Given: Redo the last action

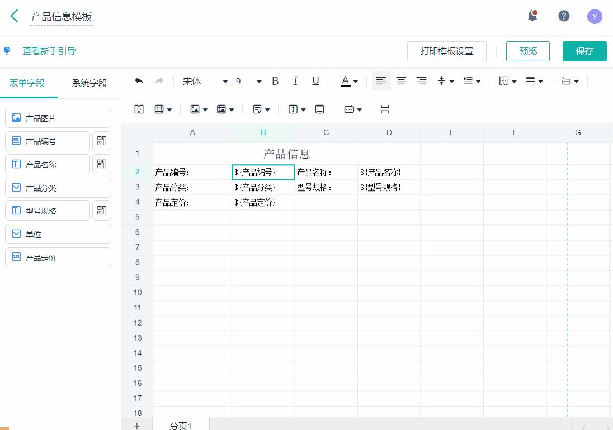Looking at the screenshot, I should (x=159, y=81).
